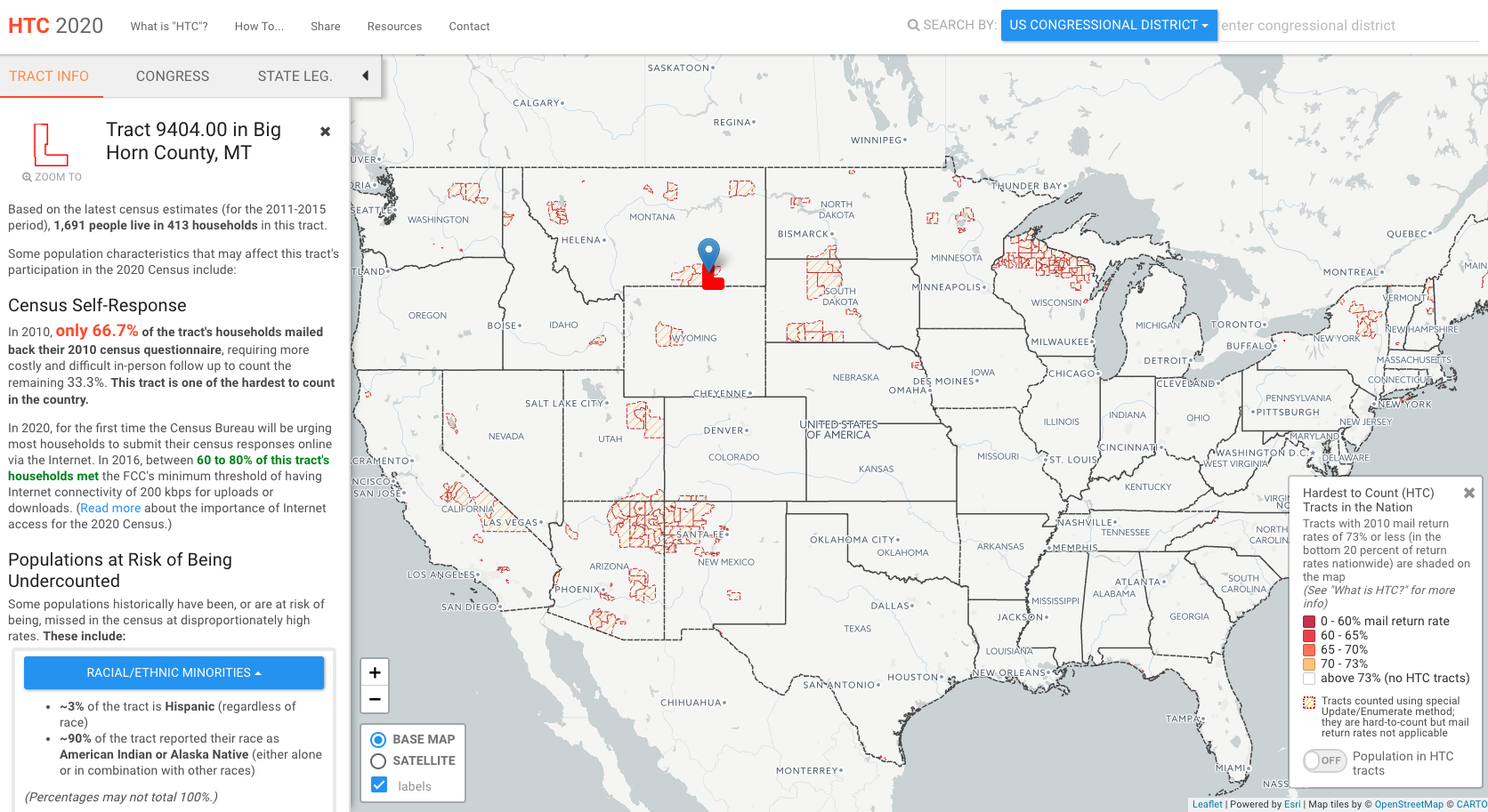
Task: Open the Read more link
Action: 110,509
